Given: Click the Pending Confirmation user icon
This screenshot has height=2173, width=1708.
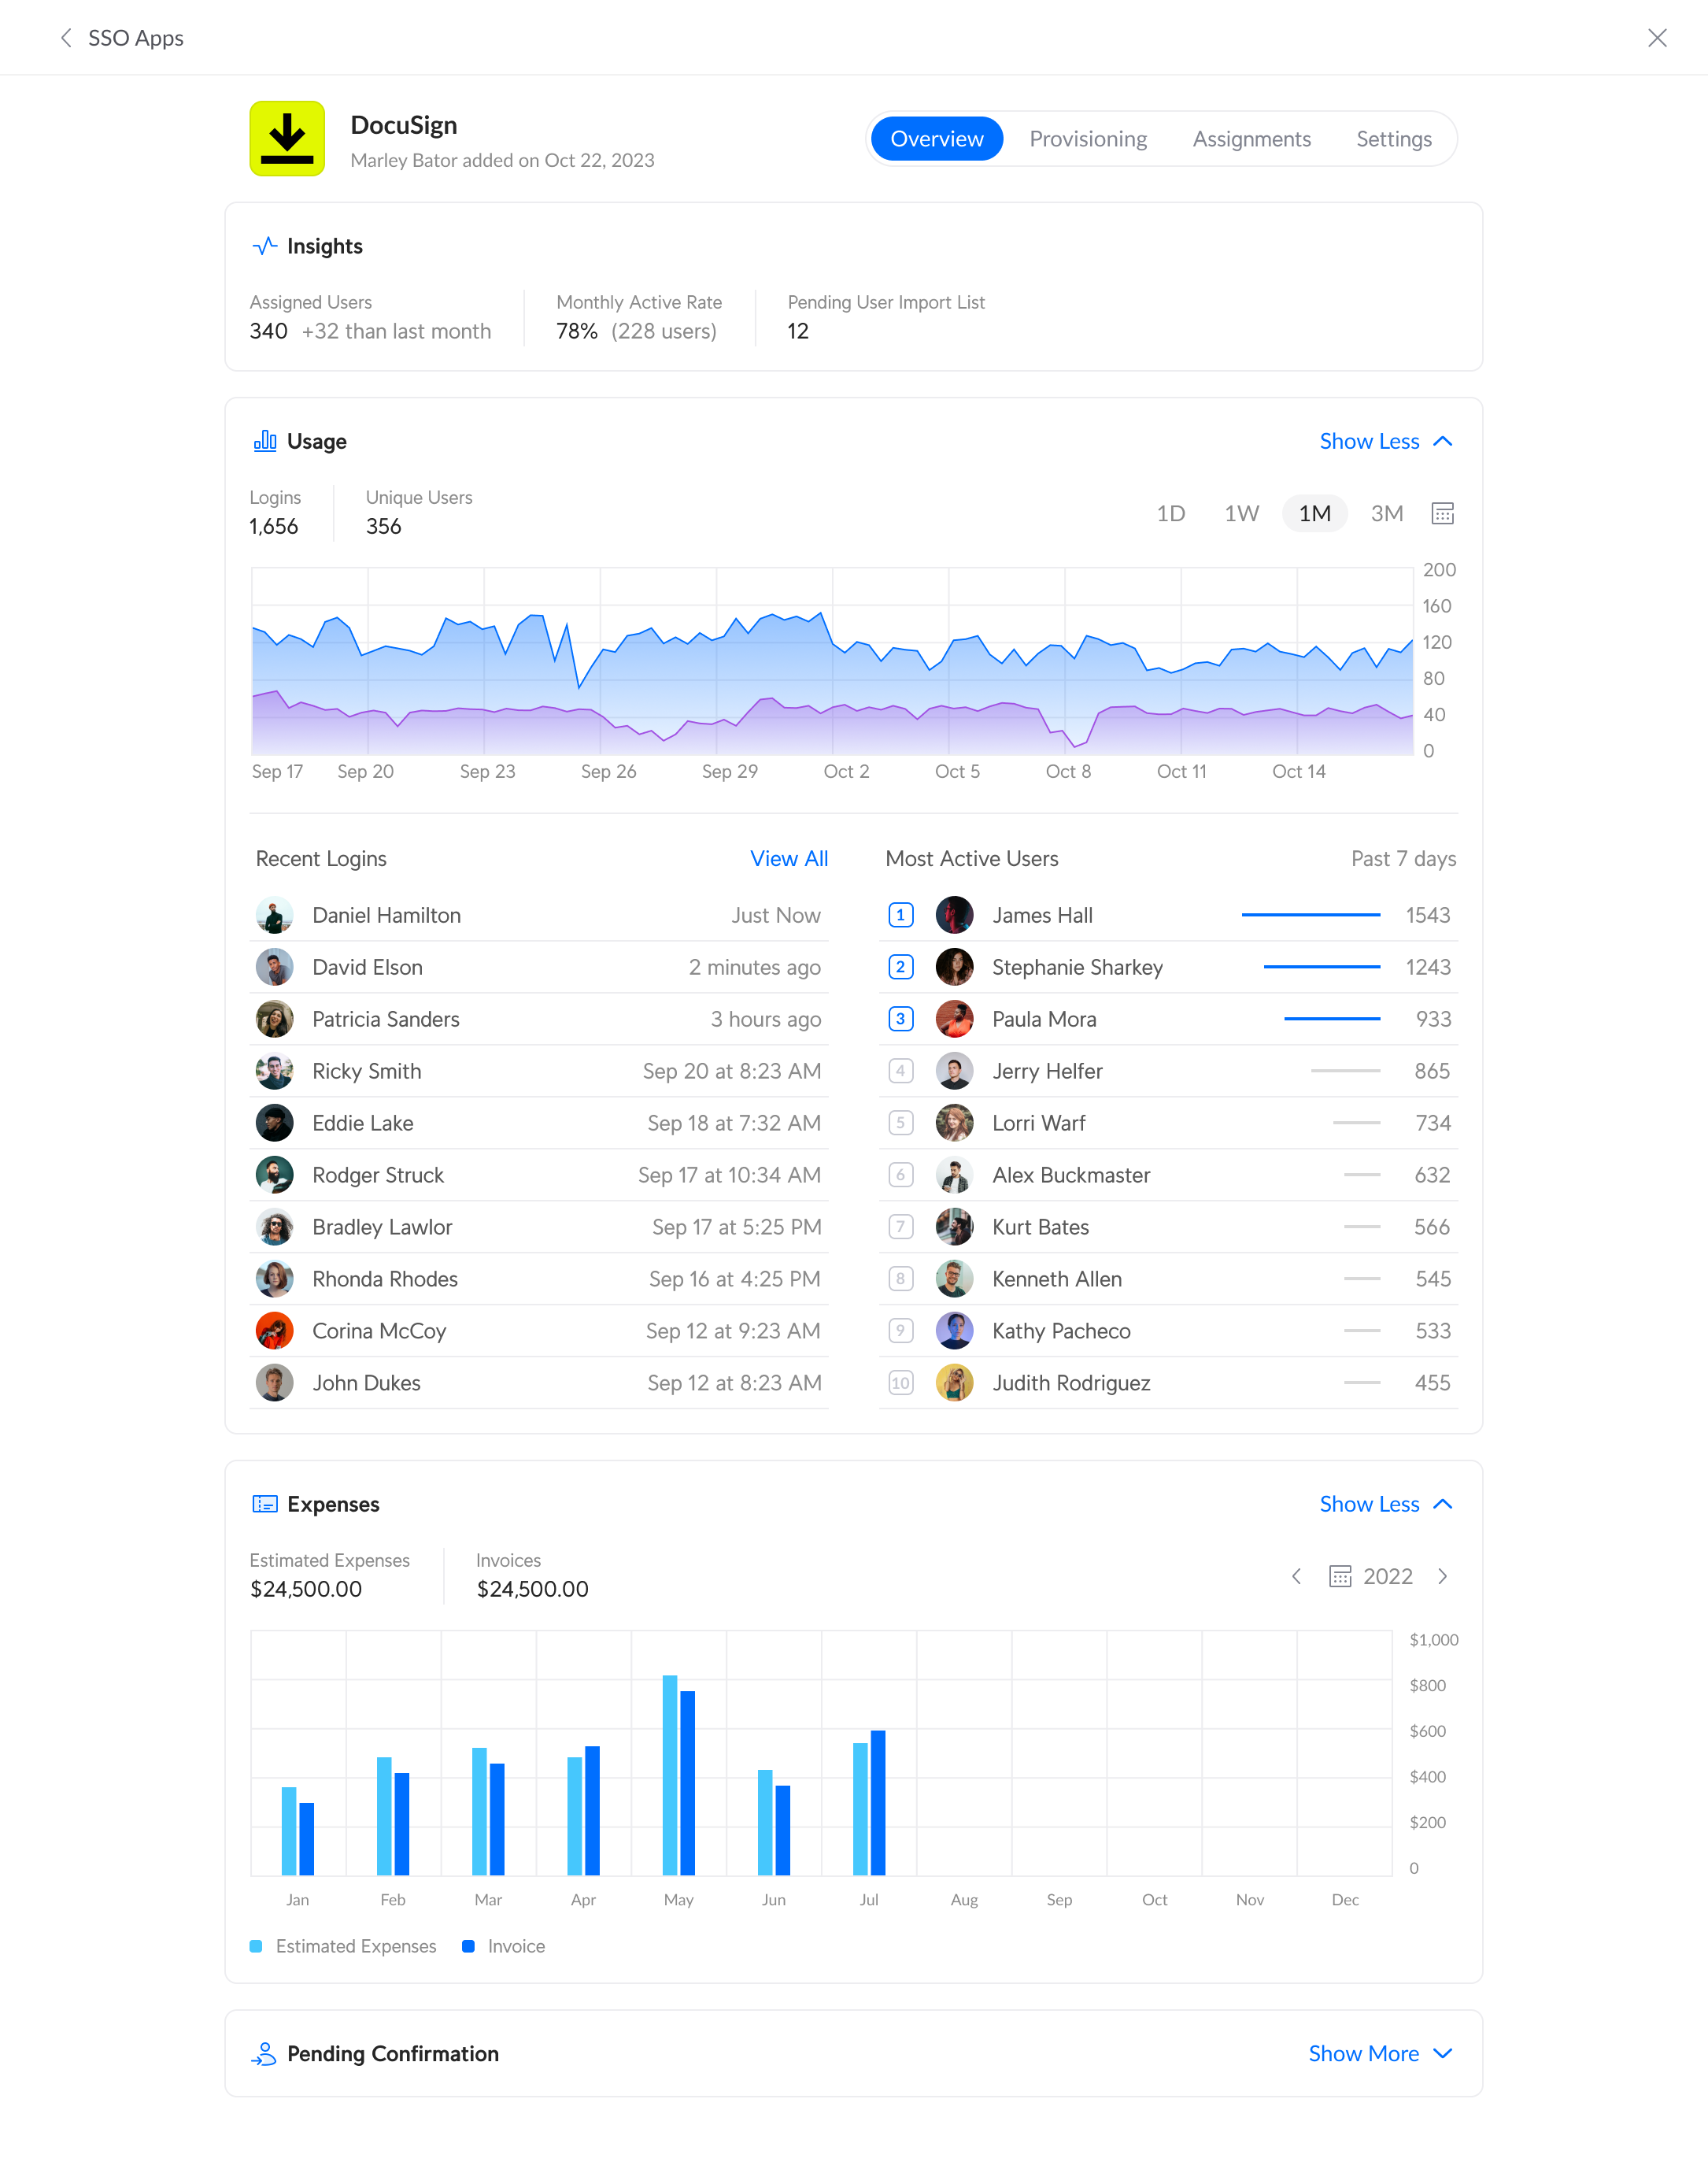Looking at the screenshot, I should pos(264,2053).
